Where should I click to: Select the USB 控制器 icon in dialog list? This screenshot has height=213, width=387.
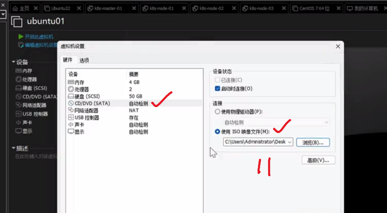(x=71, y=117)
